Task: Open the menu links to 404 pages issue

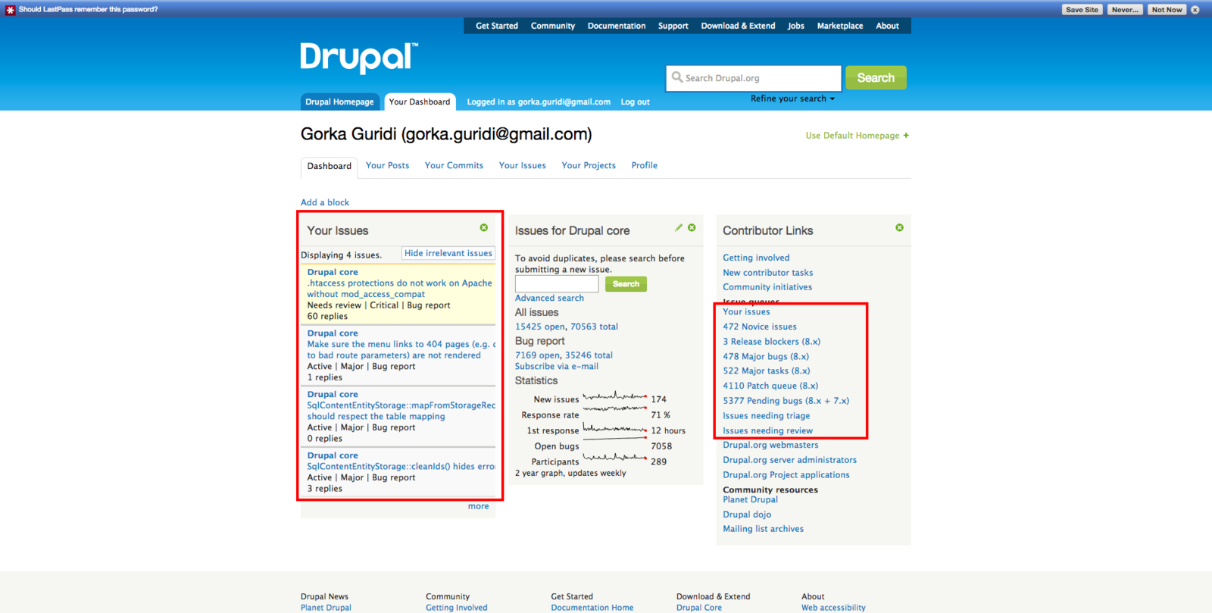Action: (x=401, y=349)
